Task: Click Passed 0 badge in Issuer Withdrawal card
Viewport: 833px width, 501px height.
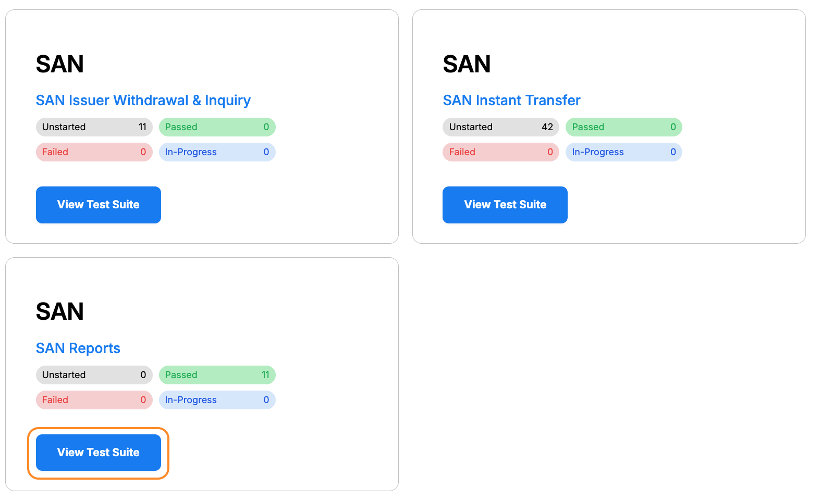Action: [217, 127]
